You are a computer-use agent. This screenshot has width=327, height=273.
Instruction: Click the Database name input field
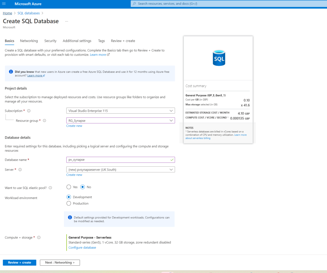tap(120, 160)
